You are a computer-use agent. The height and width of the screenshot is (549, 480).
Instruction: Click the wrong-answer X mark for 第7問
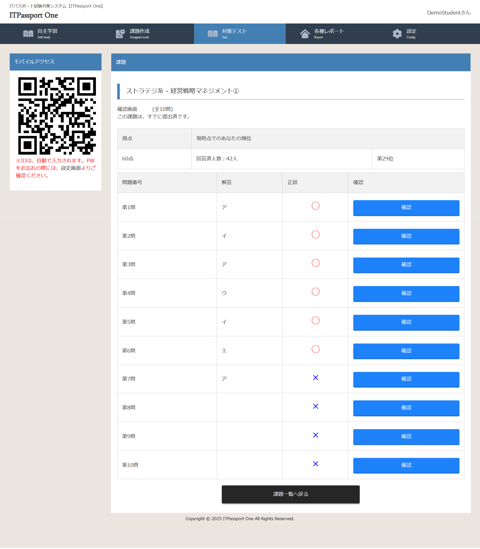click(x=315, y=378)
